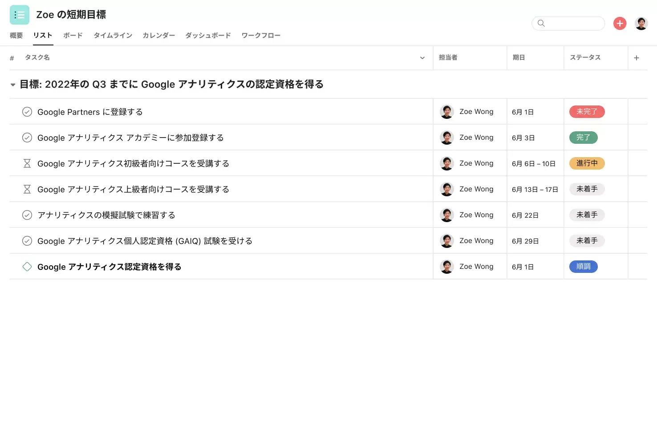Image resolution: width=657 pixels, height=438 pixels.
Task: Mark アナリティクスの模擬試験で練習する complete
Action: pyautogui.click(x=27, y=215)
